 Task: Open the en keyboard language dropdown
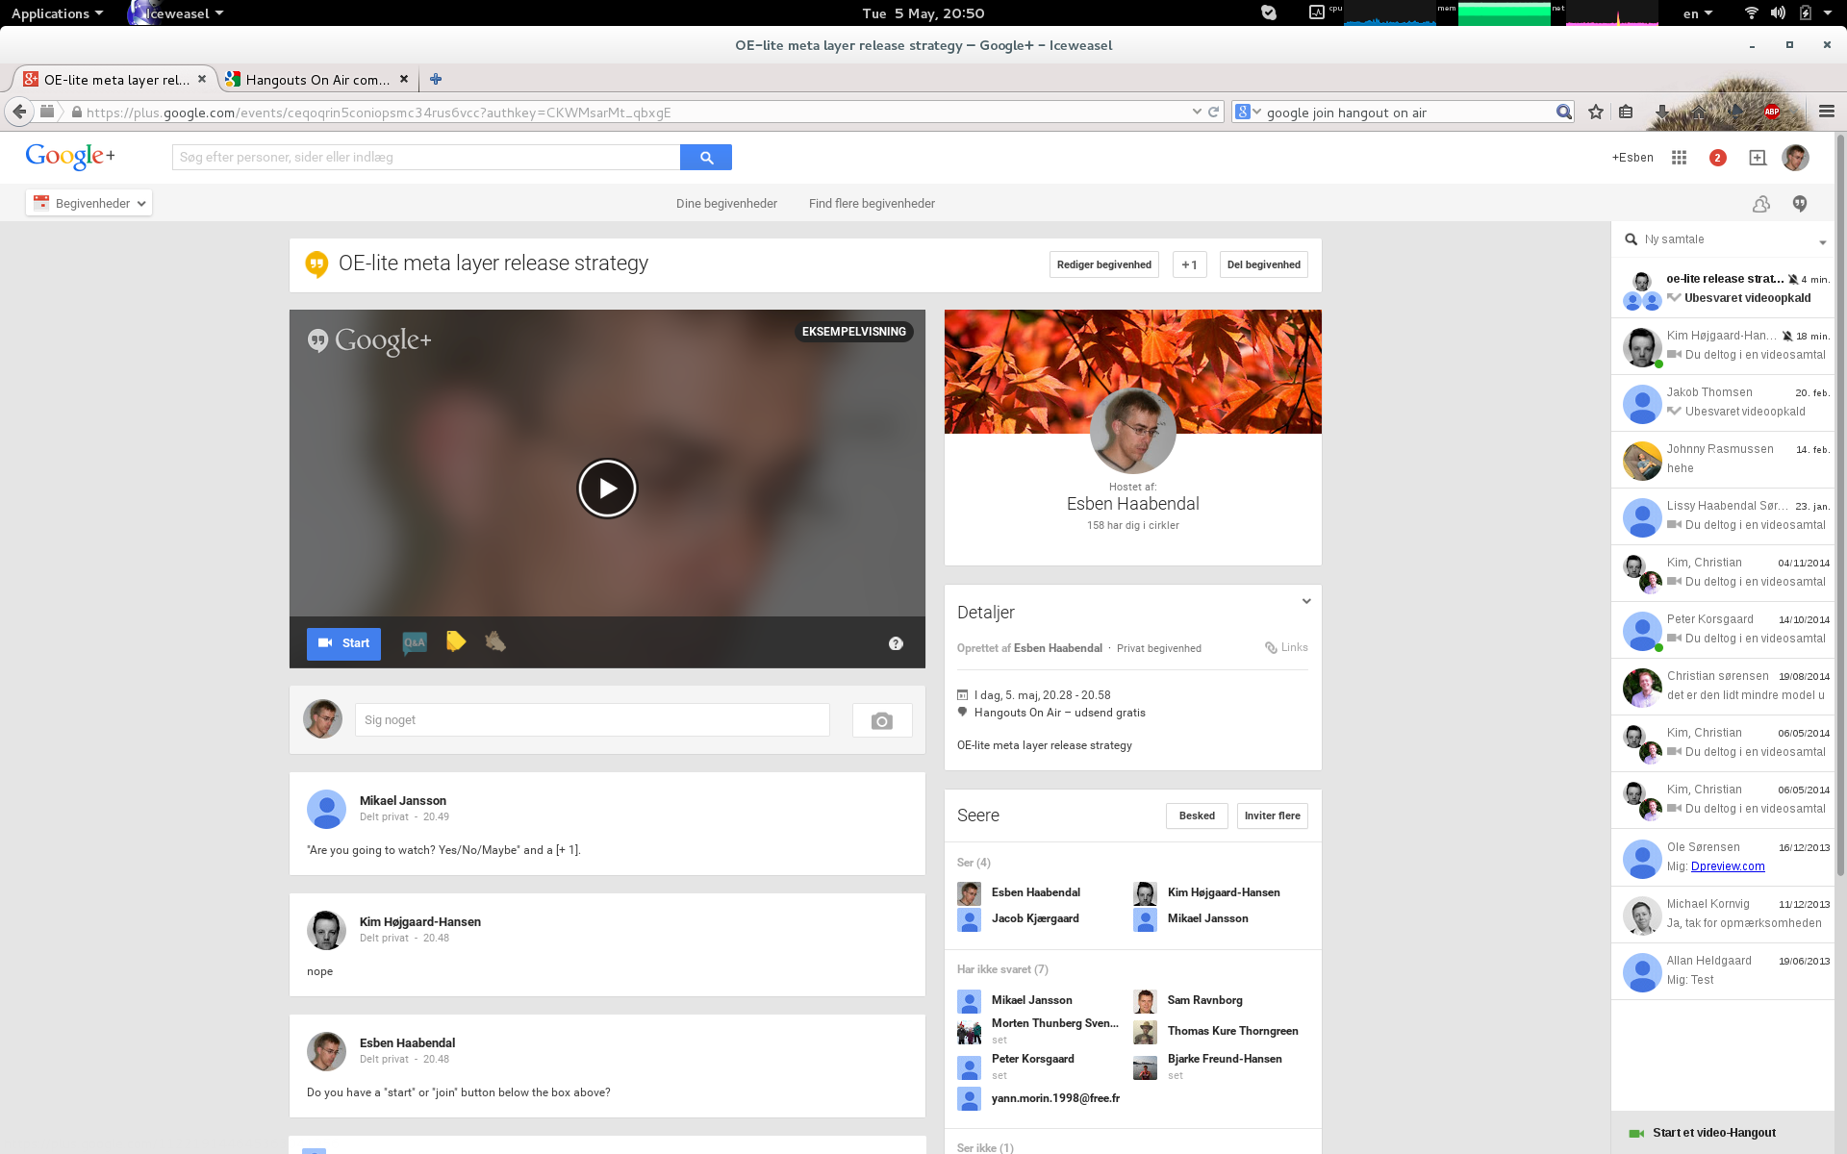[1698, 13]
